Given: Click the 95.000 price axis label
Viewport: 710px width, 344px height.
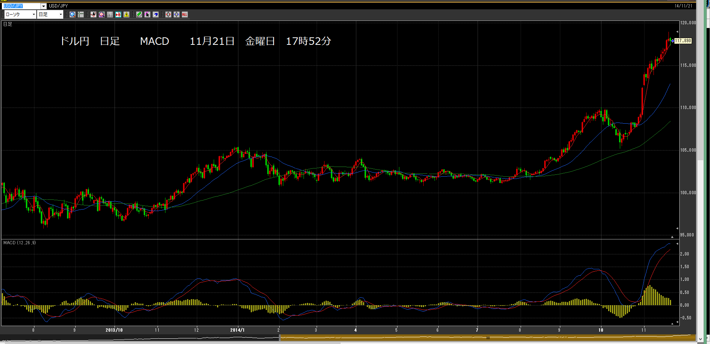Looking at the screenshot, I should click(687, 235).
